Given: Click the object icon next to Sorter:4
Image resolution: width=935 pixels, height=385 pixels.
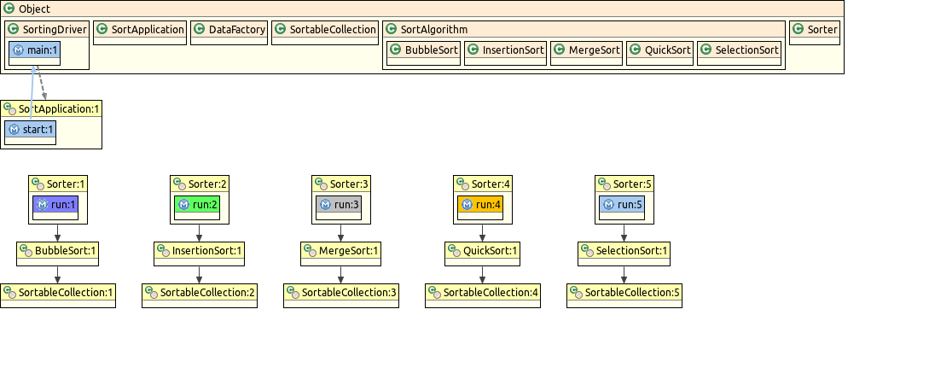Looking at the screenshot, I should point(462,184).
